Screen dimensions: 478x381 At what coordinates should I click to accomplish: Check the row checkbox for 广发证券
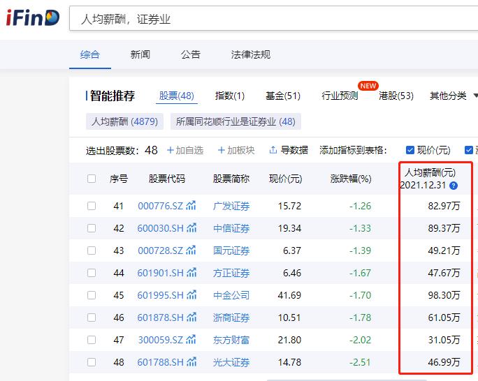click(92, 206)
